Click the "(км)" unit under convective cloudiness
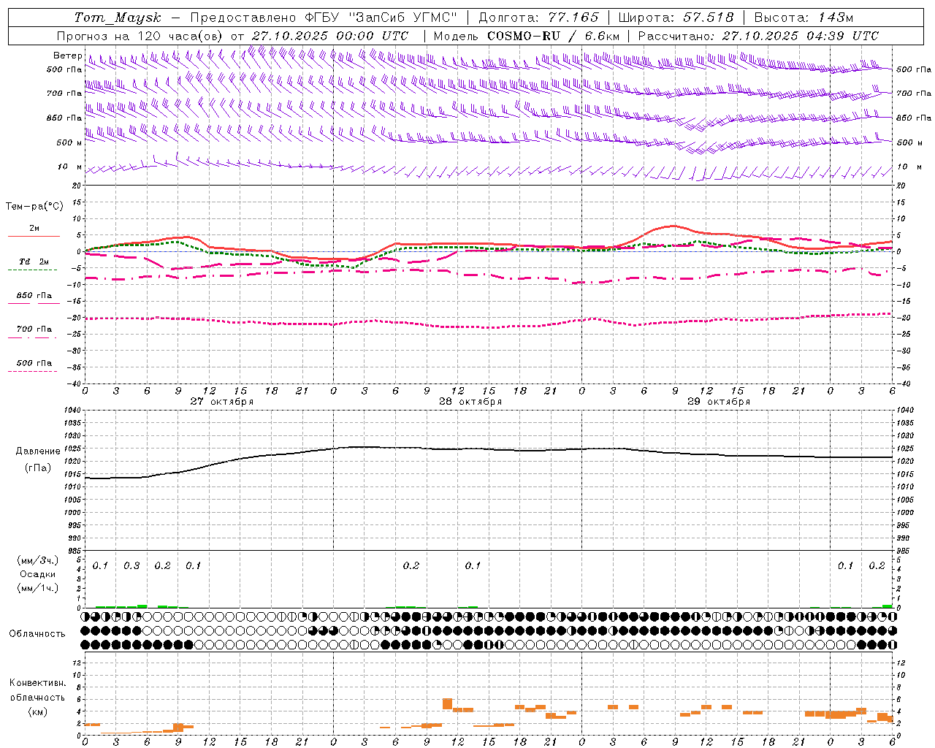The width and height of the screenshot is (935, 748). 38,711
